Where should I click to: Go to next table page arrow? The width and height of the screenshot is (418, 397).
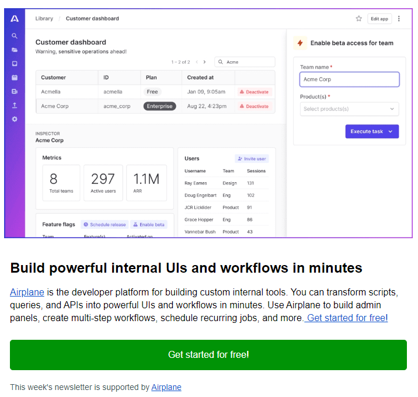[204, 62]
